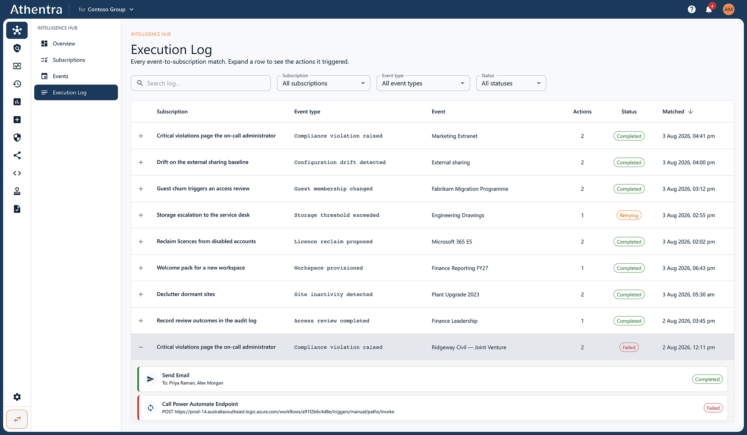747x435 pixels.
Task: Open the half-shield security rail icon
Action: click(17, 137)
